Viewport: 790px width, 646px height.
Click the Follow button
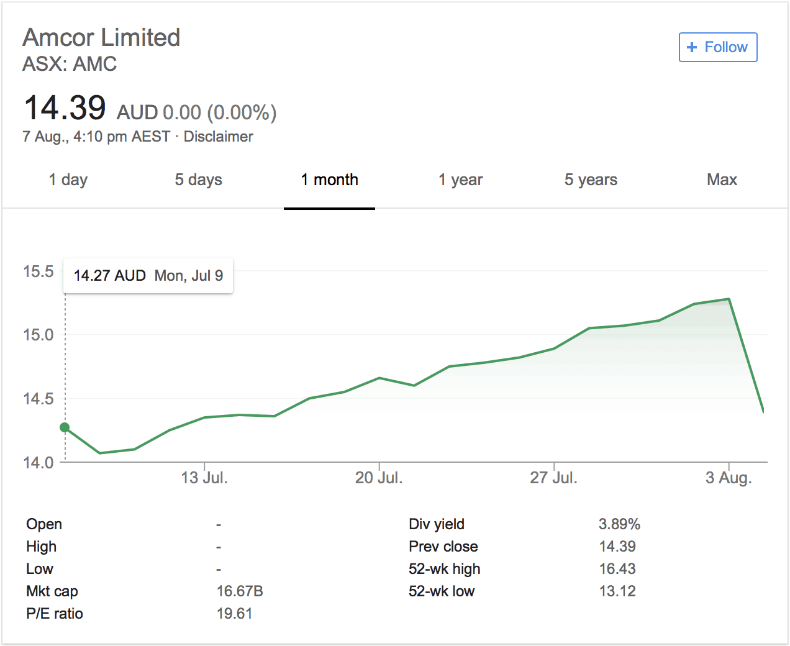click(x=718, y=47)
